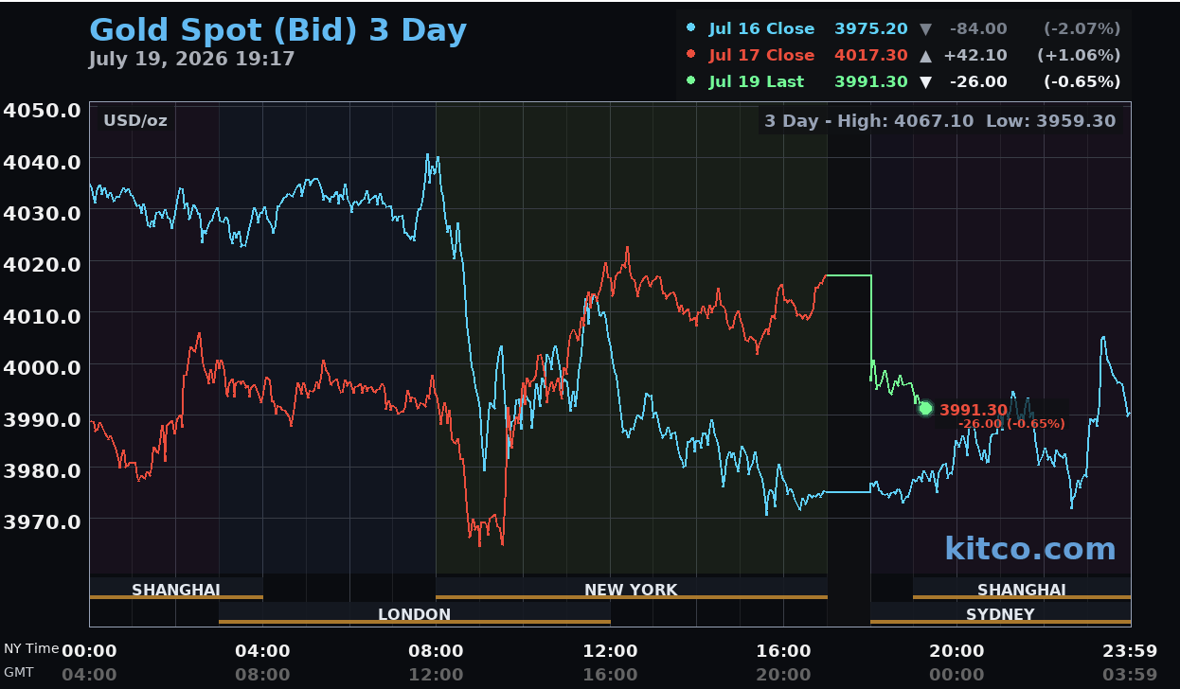Click the 3991.30 last price label

tap(974, 410)
